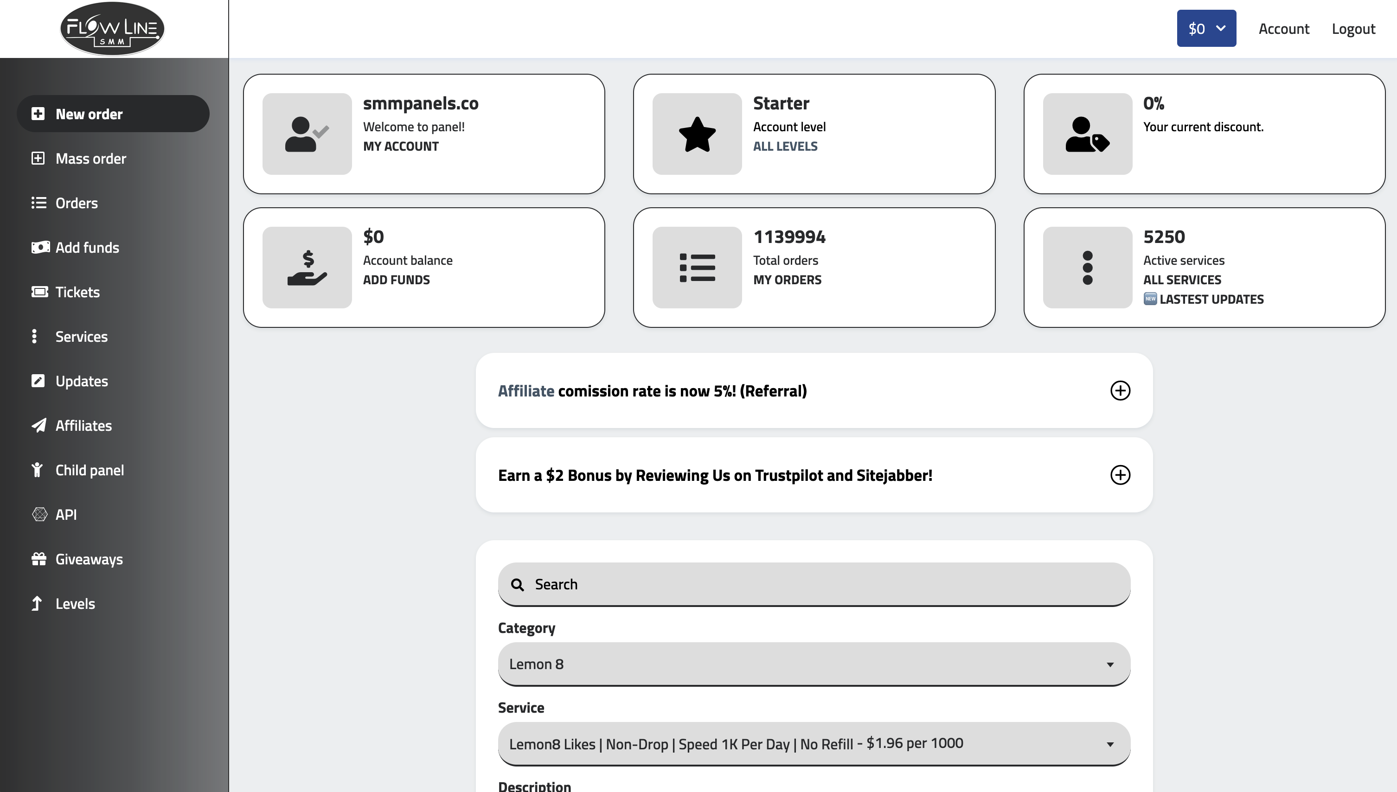
Task: Open the Category dropdown showing Lemon 8
Action: pos(814,664)
